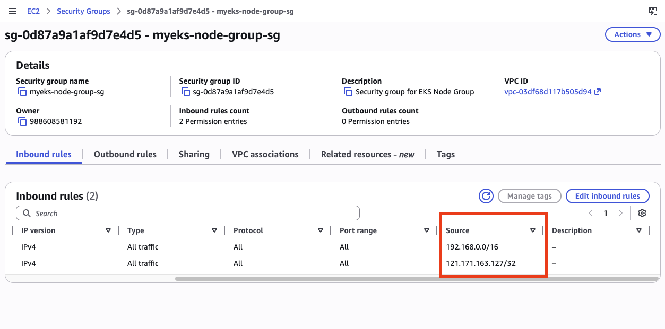The height and width of the screenshot is (329, 665).
Task: Click the Edit inbound rules button
Action: (x=607, y=196)
